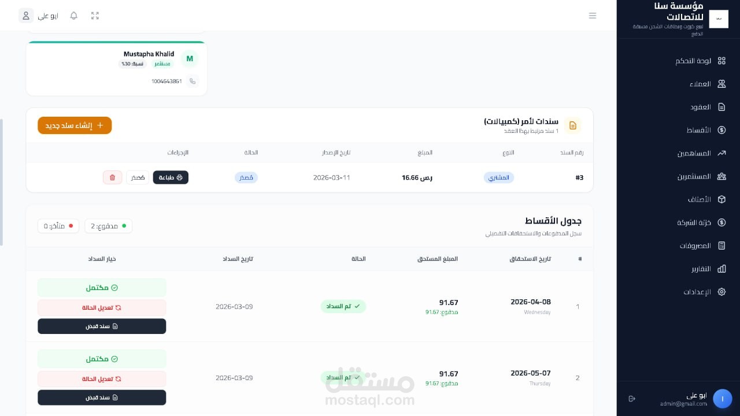
Task: Click the company logo thumbnail in sidebar
Action: [719, 19]
